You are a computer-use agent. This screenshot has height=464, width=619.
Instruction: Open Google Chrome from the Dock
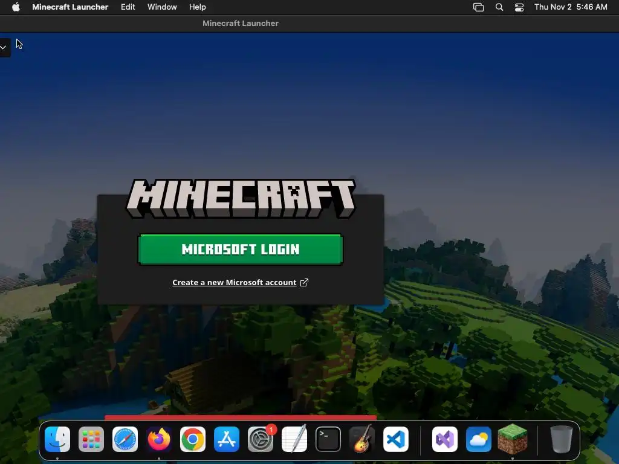[x=193, y=439]
